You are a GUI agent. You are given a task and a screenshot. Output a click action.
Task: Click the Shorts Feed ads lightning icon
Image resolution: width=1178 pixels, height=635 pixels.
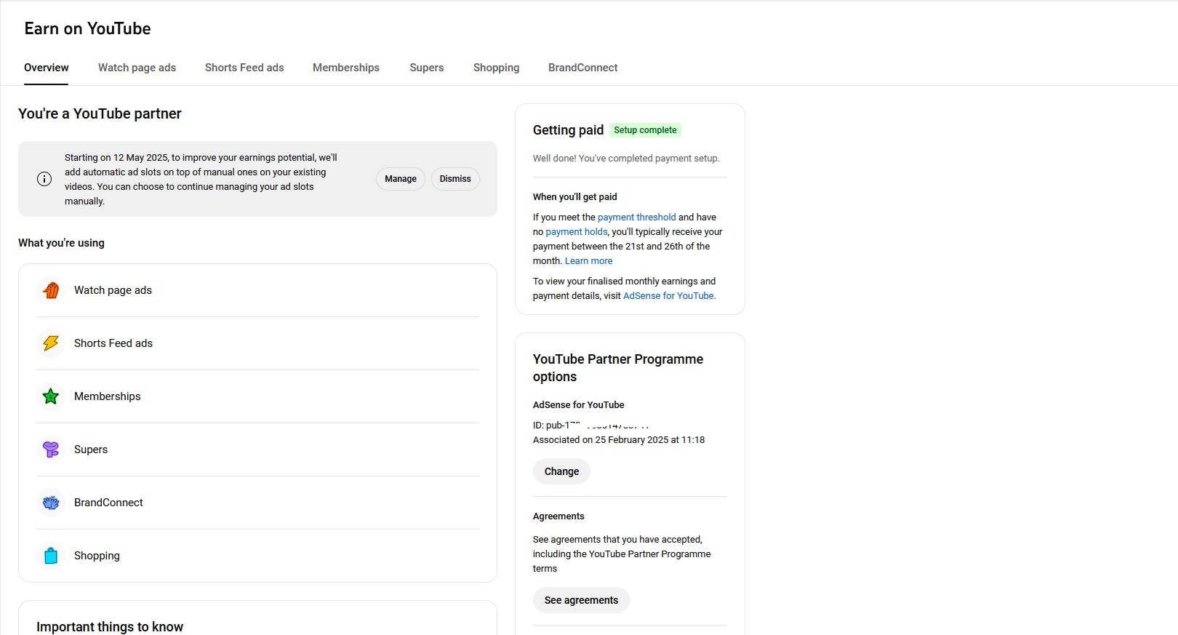(51, 343)
